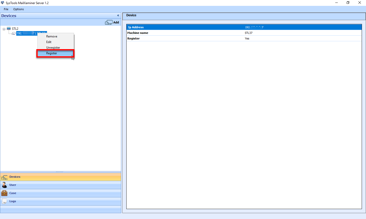Screen dimensions: 366x219
Task: Click the device icon beside the 192 entry
Action: click(14, 33)
